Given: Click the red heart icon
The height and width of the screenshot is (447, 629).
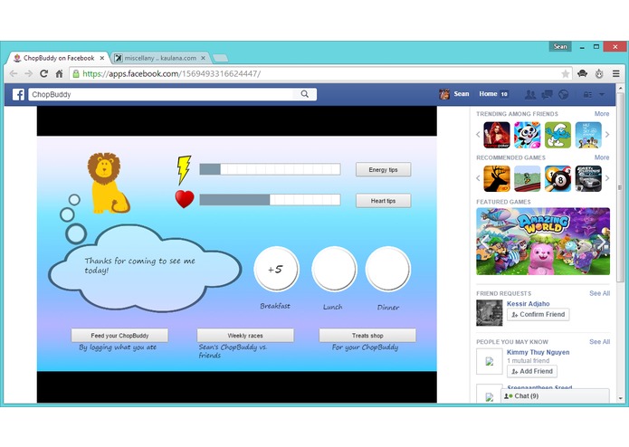Looking at the screenshot, I should [x=185, y=199].
